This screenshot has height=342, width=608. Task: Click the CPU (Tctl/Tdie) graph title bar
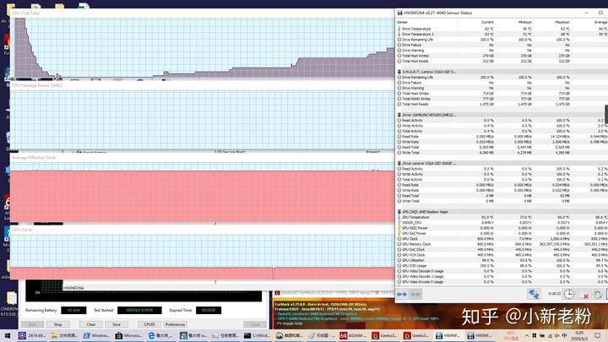[x=202, y=14]
